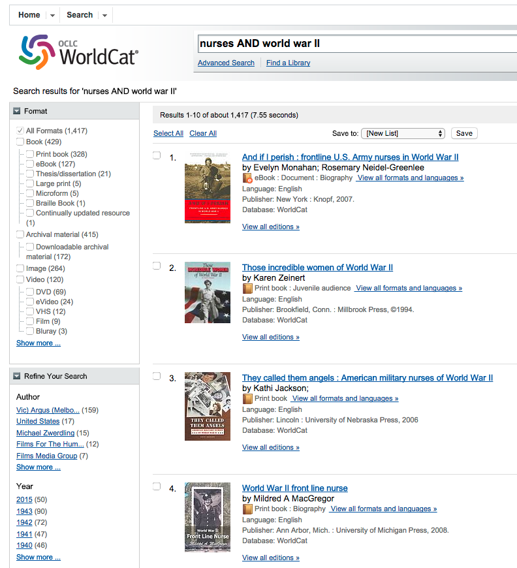Check the Book (429) format filter
Image resolution: width=517 pixels, height=568 pixels.
tap(20, 142)
